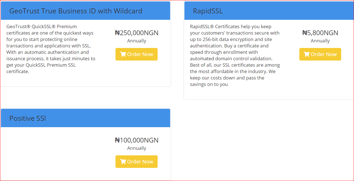This screenshot has width=354, height=181.
Task: Click the Positive SSl card heading
Action: coord(28,118)
